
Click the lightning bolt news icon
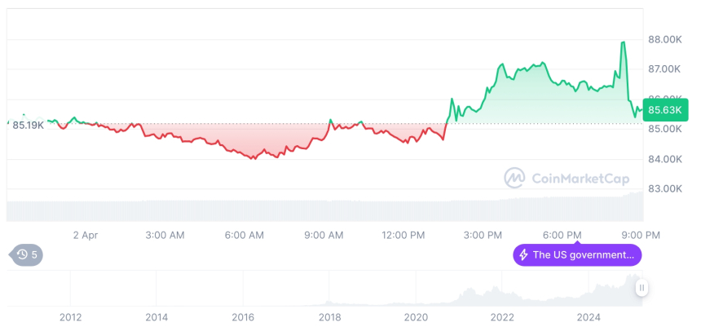click(x=523, y=254)
